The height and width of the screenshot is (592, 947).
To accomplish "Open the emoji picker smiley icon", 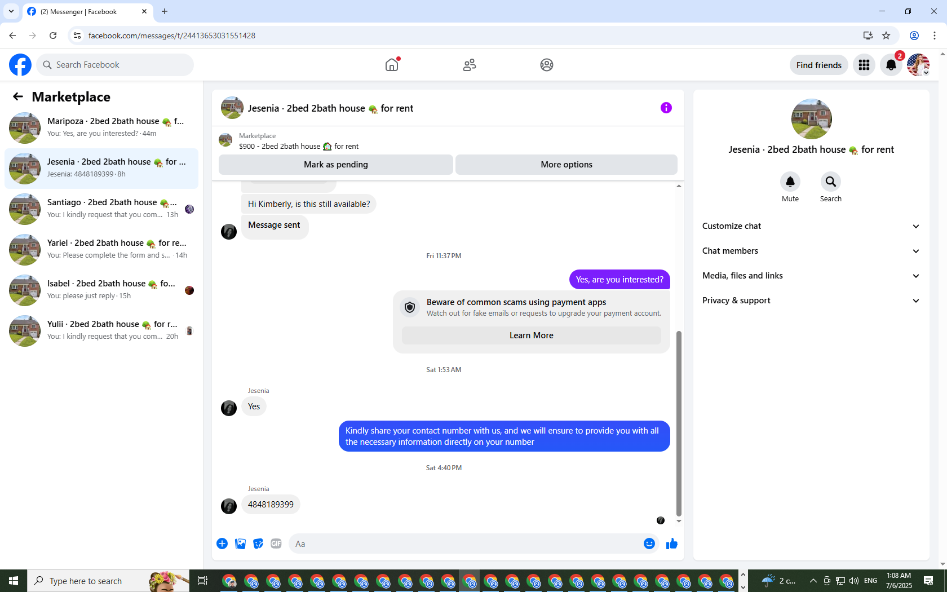I will click(649, 544).
